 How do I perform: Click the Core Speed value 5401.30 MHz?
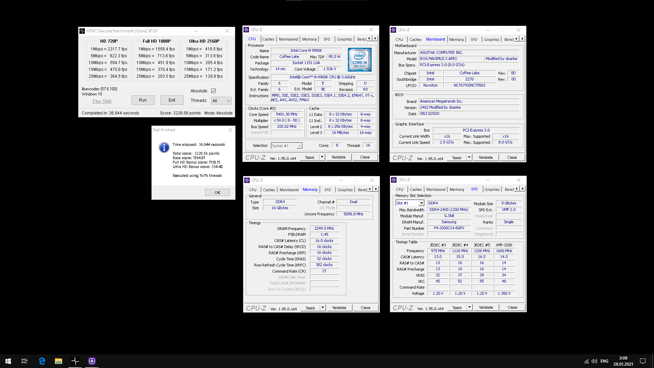(x=287, y=114)
